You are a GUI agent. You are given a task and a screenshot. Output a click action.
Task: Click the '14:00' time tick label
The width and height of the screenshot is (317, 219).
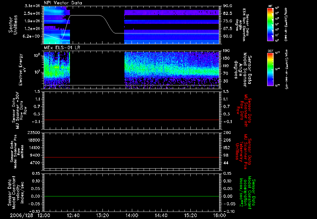click(132, 216)
